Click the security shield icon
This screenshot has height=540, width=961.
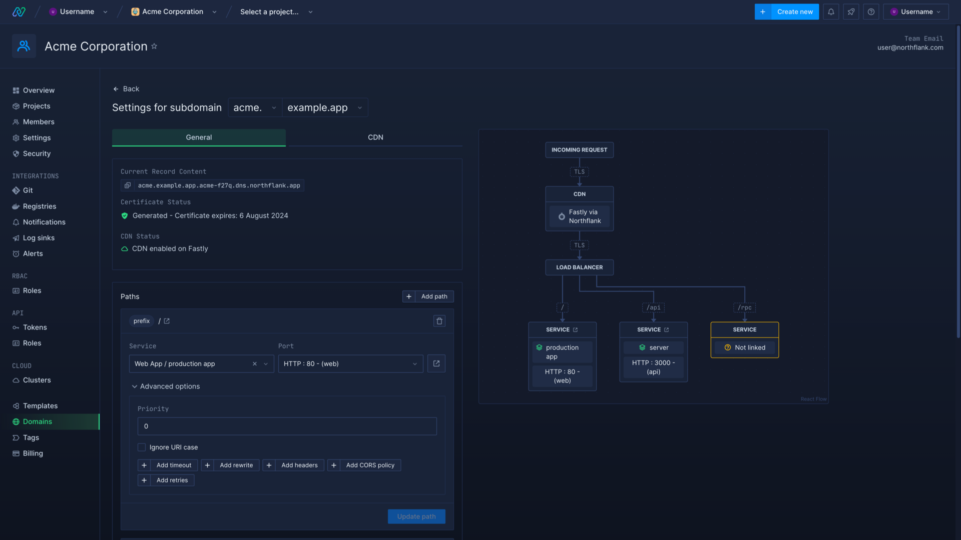click(x=16, y=153)
